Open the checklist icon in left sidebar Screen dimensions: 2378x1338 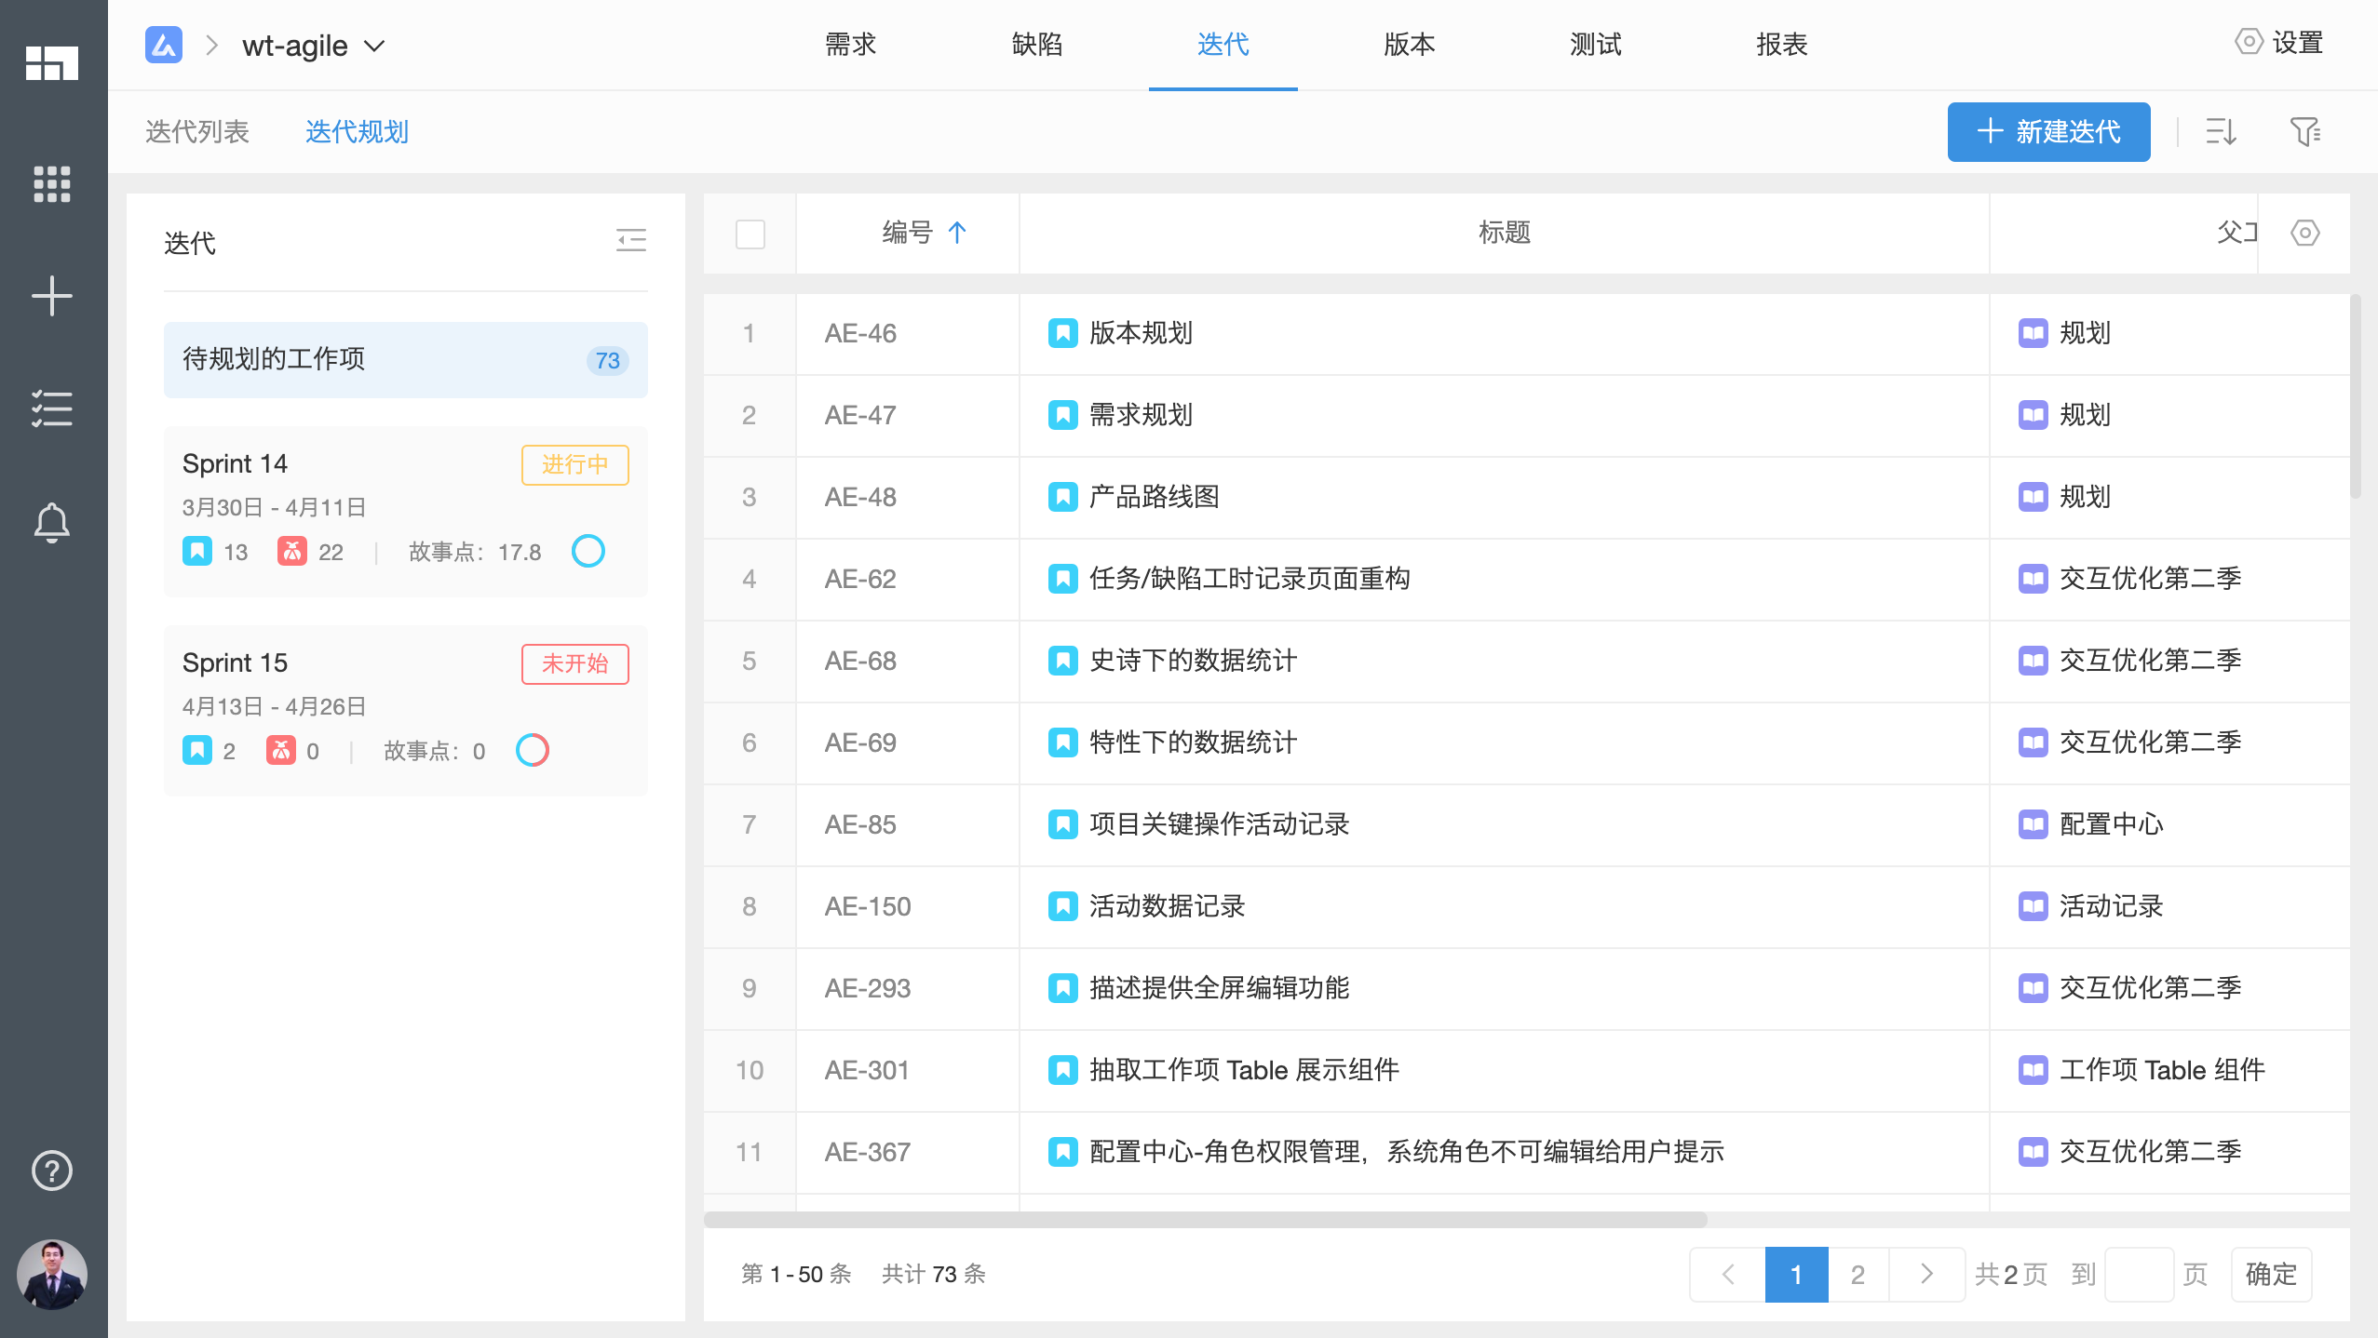point(52,409)
